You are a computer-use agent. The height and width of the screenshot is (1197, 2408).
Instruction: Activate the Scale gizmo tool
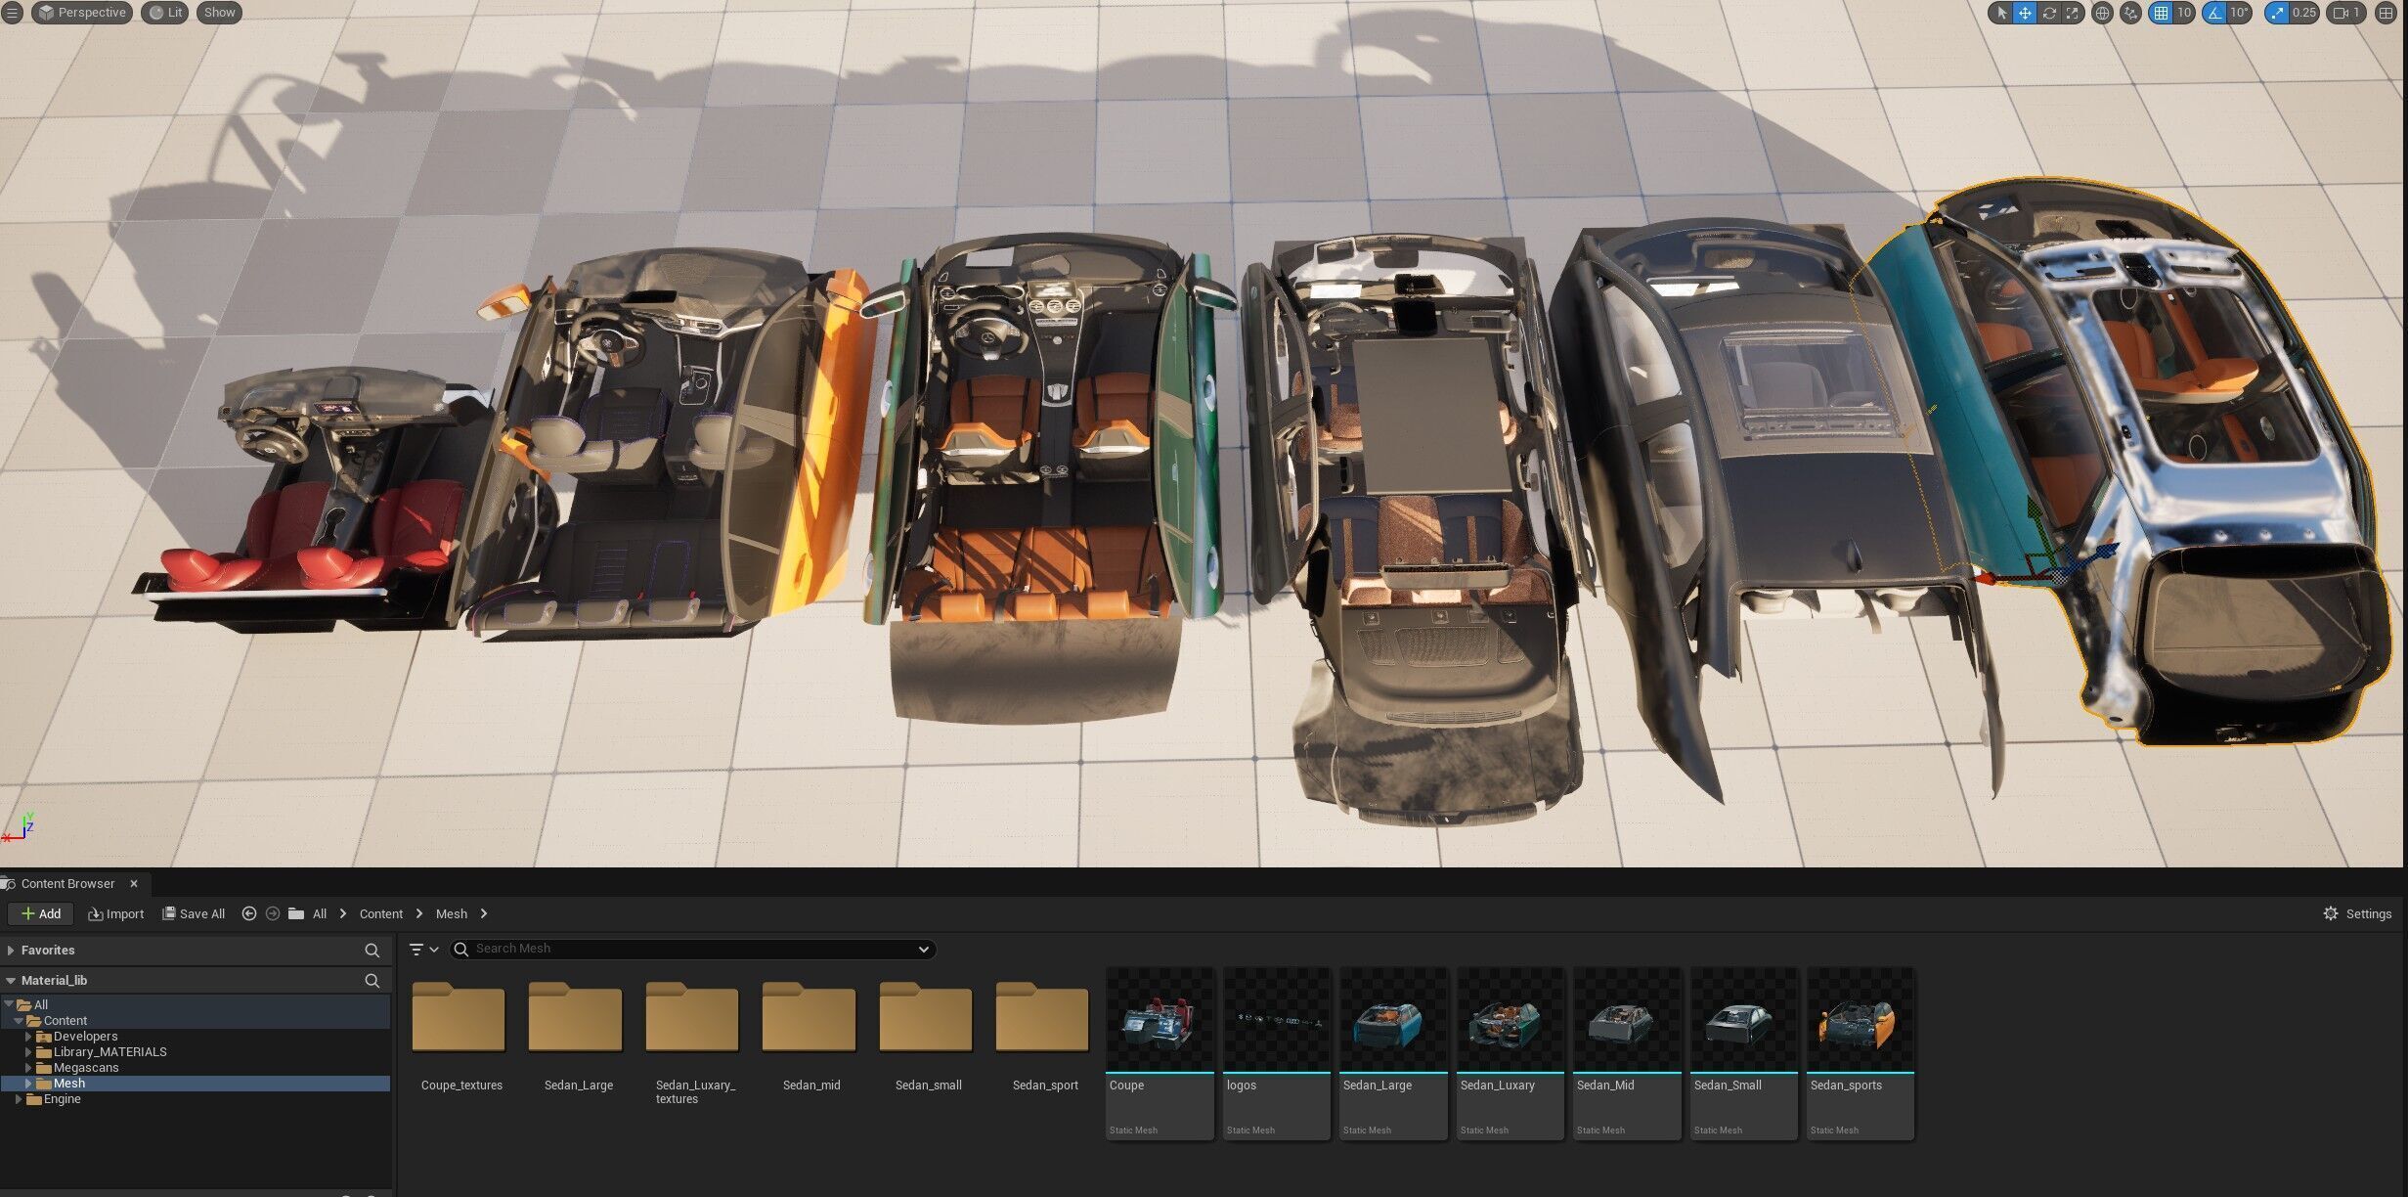click(2072, 13)
